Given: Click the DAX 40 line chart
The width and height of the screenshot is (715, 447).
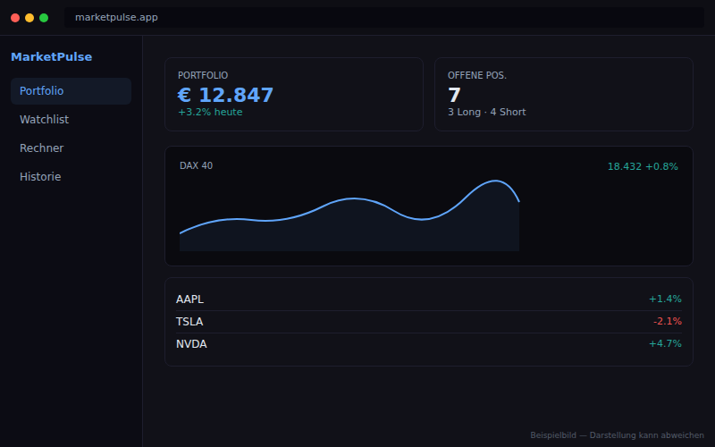Looking at the screenshot, I should pos(349,215).
